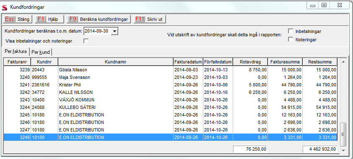
Task: Open the date dropdown arrow for 2014-09-30
Action: point(115,31)
